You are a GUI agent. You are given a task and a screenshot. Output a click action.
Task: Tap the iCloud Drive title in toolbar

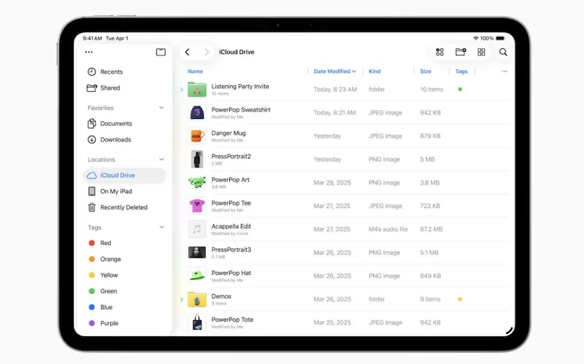tap(237, 52)
